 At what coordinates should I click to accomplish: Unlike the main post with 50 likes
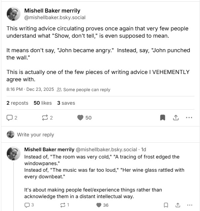pyautogui.click(x=80, y=118)
